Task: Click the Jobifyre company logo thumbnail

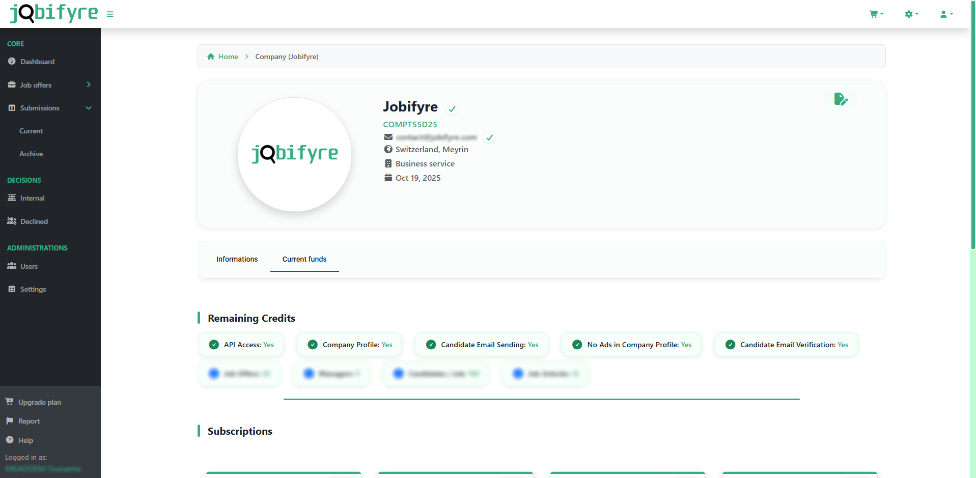Action: coord(294,154)
